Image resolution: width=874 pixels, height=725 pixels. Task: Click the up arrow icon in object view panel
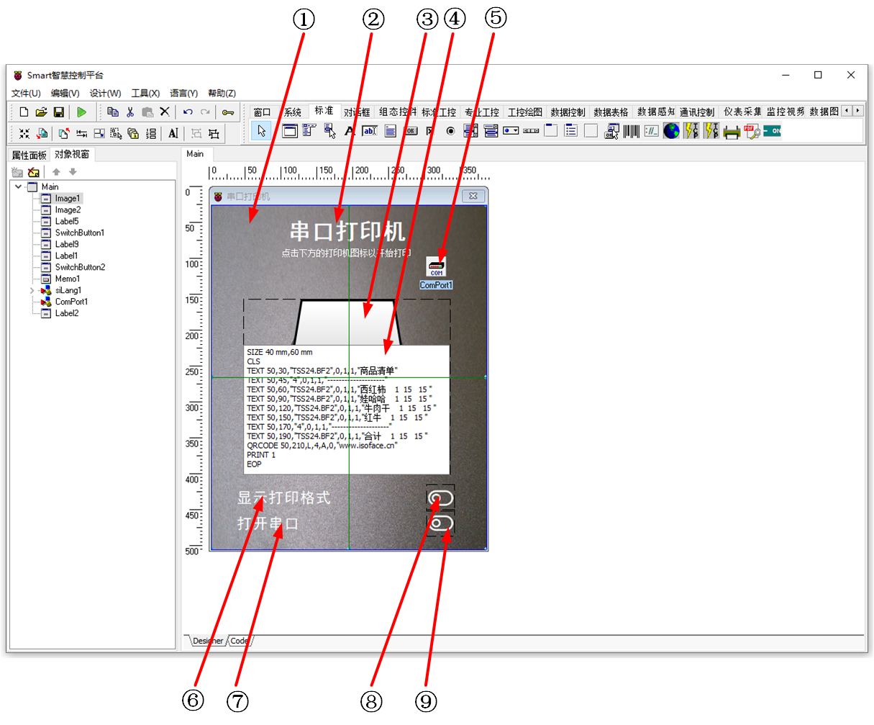pyautogui.click(x=56, y=172)
